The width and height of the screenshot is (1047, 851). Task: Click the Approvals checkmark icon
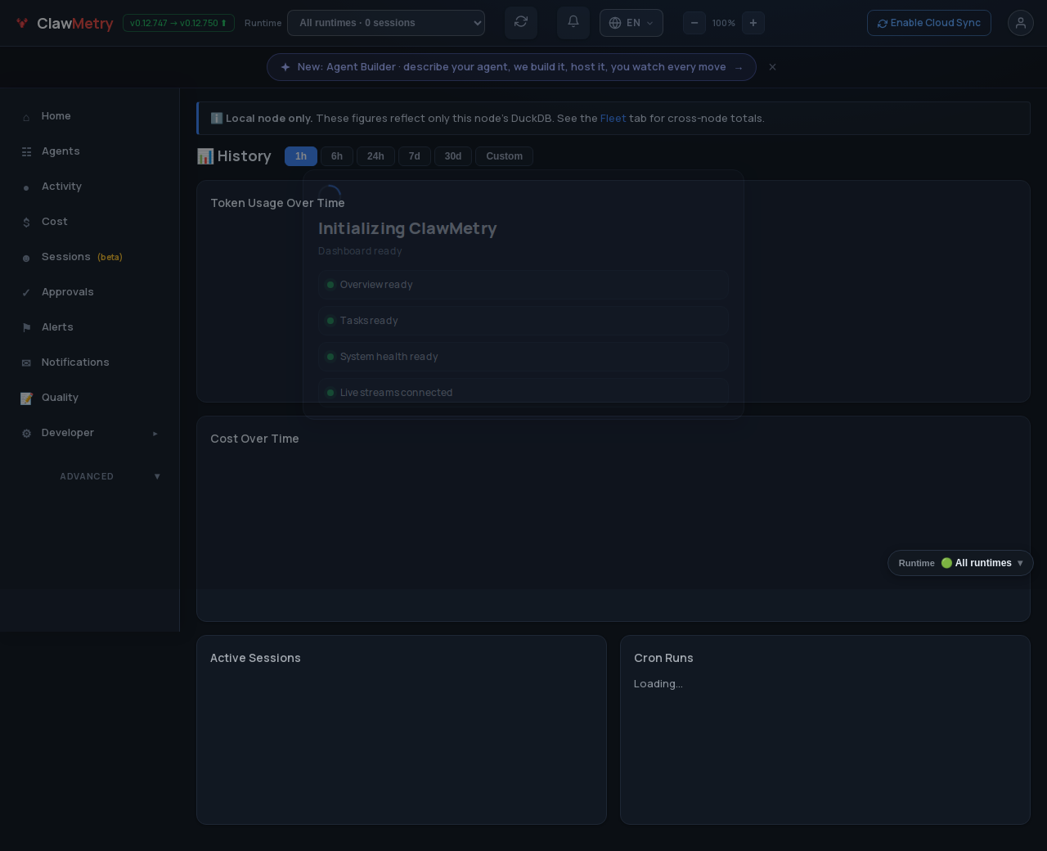pyautogui.click(x=26, y=293)
